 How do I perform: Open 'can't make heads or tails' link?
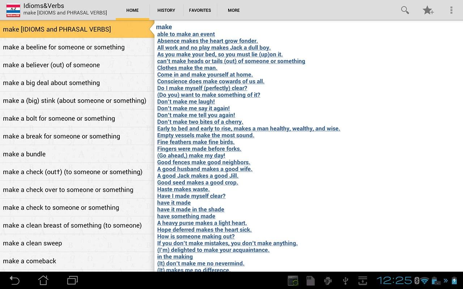pos(231,61)
